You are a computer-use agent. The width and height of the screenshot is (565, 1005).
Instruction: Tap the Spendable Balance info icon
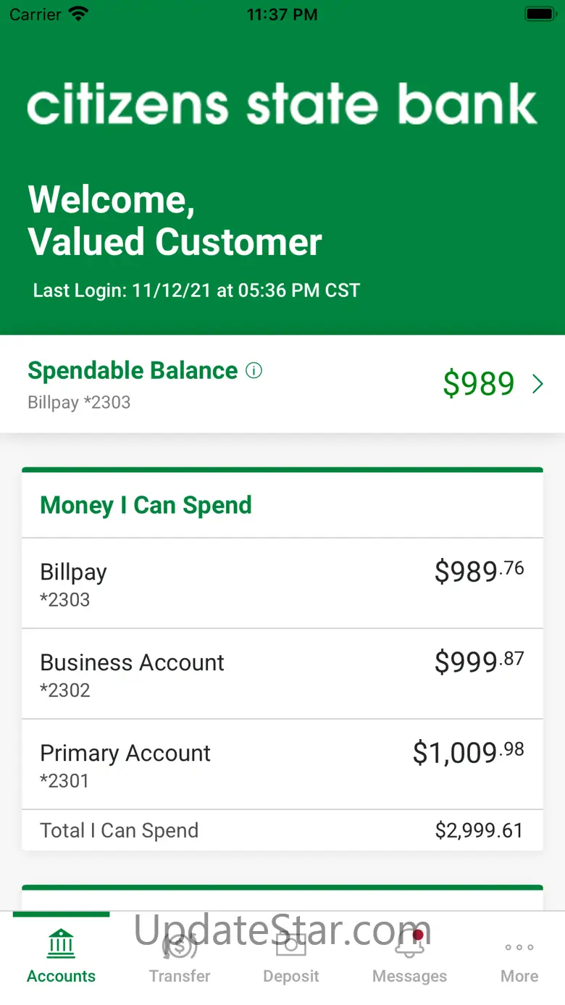tap(254, 371)
